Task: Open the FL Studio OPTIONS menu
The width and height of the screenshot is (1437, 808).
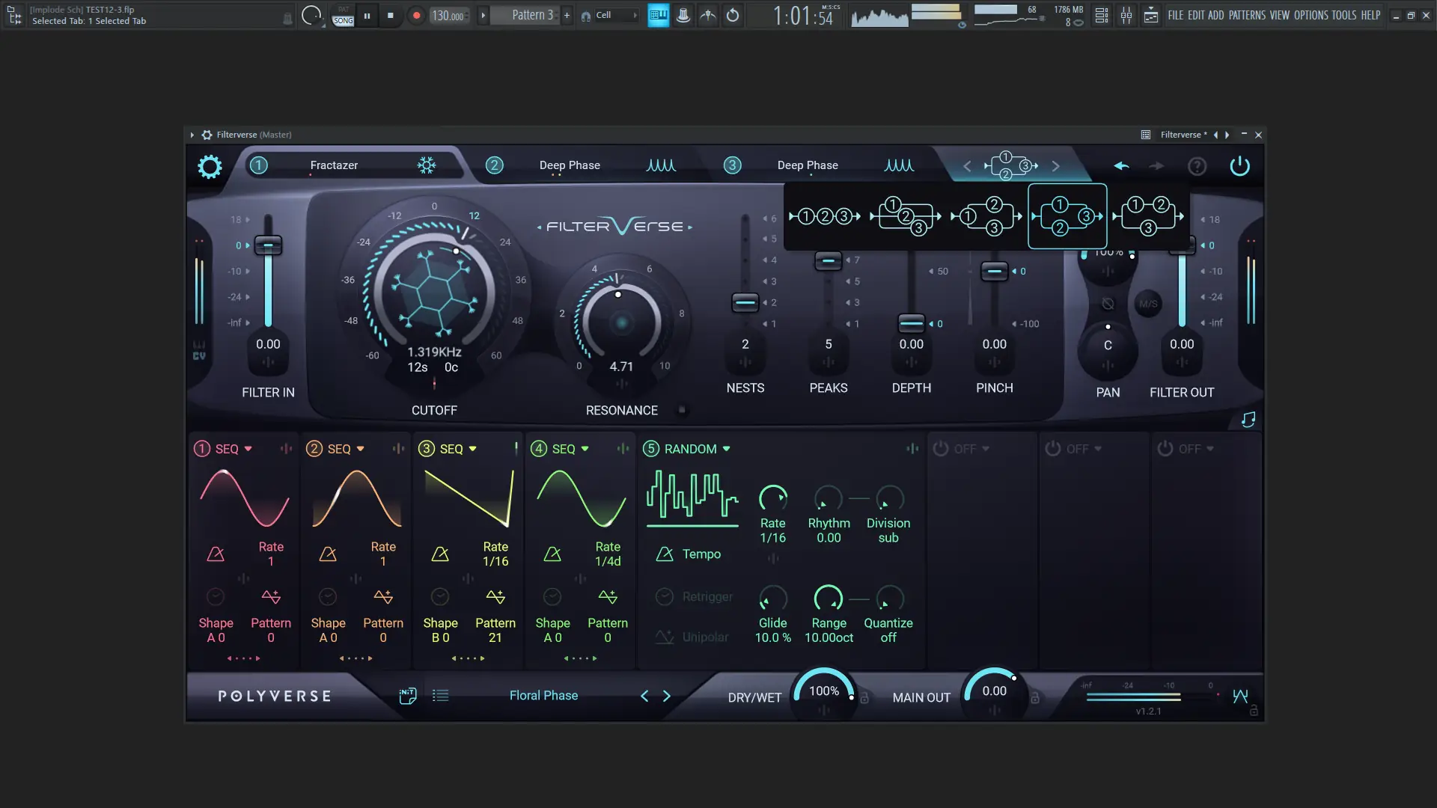Action: (1311, 15)
